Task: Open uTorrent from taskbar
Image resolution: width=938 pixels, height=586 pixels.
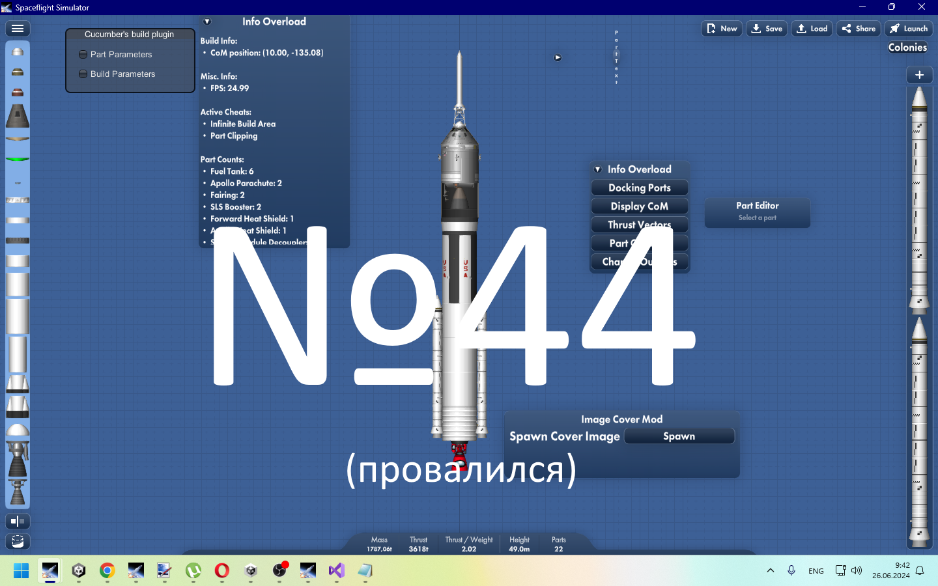Action: [x=193, y=571]
